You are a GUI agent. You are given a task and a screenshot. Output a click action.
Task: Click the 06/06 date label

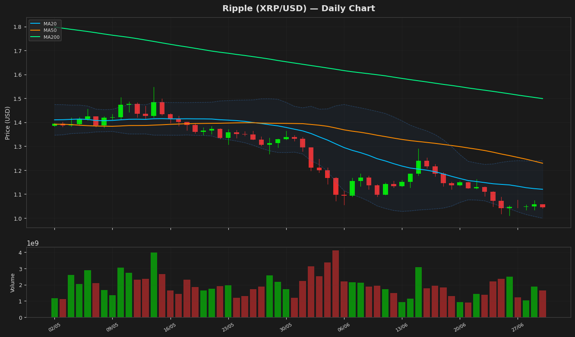coord(344,327)
